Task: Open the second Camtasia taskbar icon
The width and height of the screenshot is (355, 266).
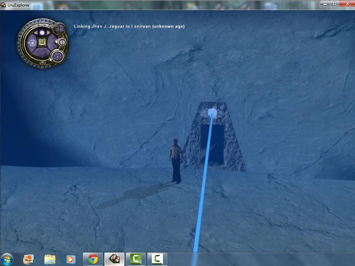Action: [157, 259]
